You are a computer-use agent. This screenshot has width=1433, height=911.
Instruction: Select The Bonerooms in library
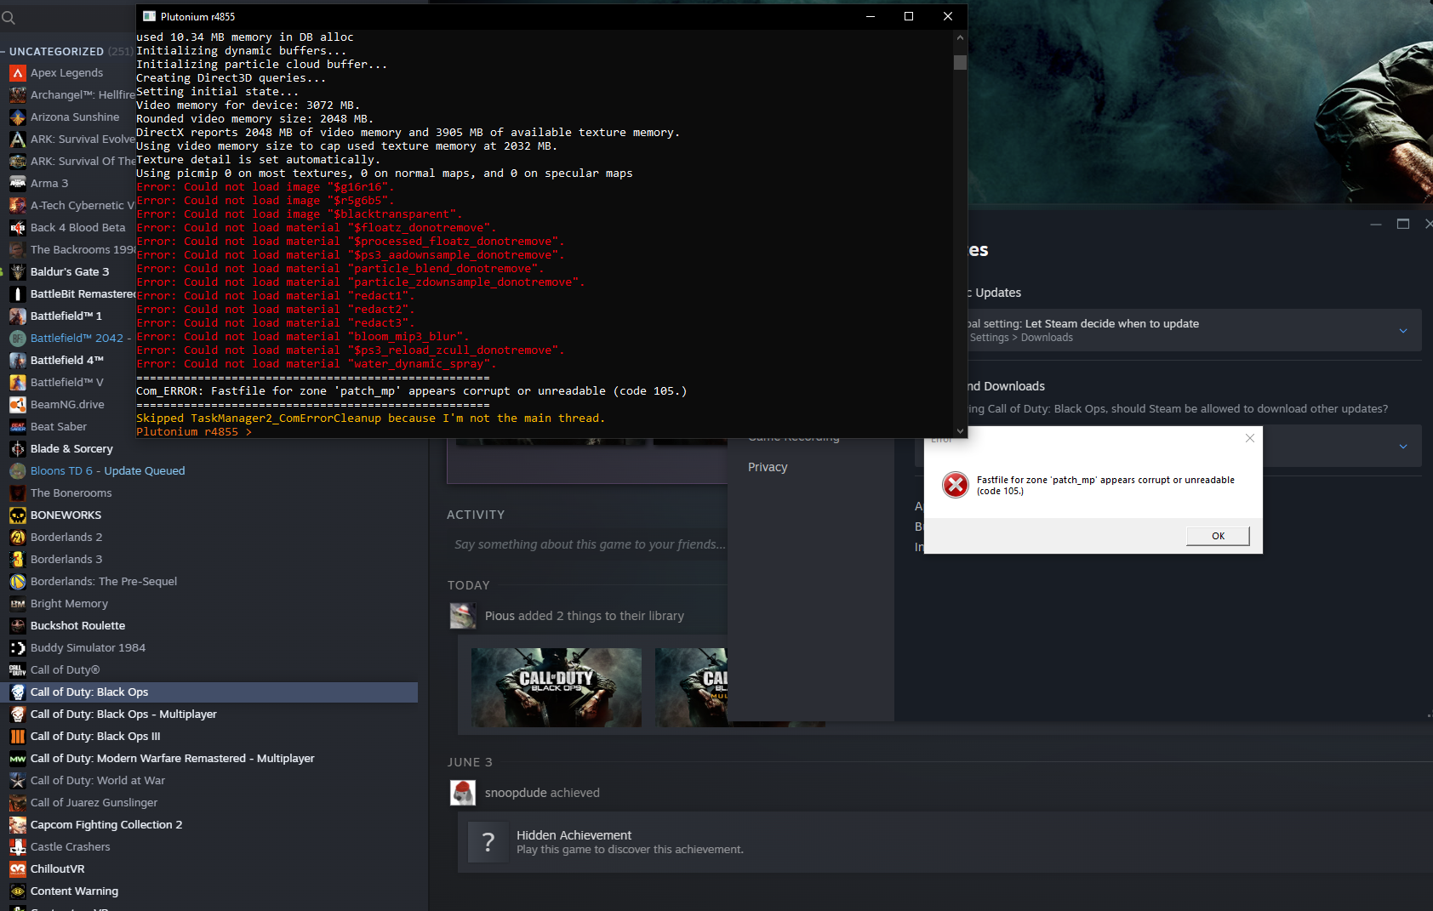[x=209, y=493]
